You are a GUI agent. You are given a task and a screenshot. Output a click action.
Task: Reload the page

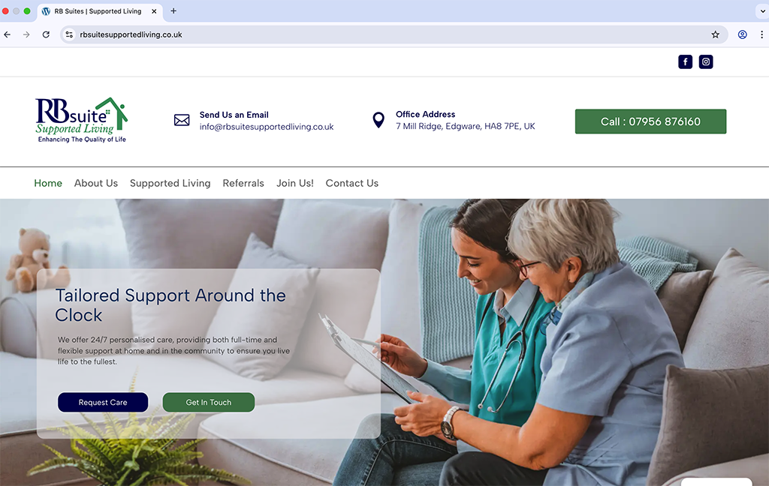[x=46, y=34]
